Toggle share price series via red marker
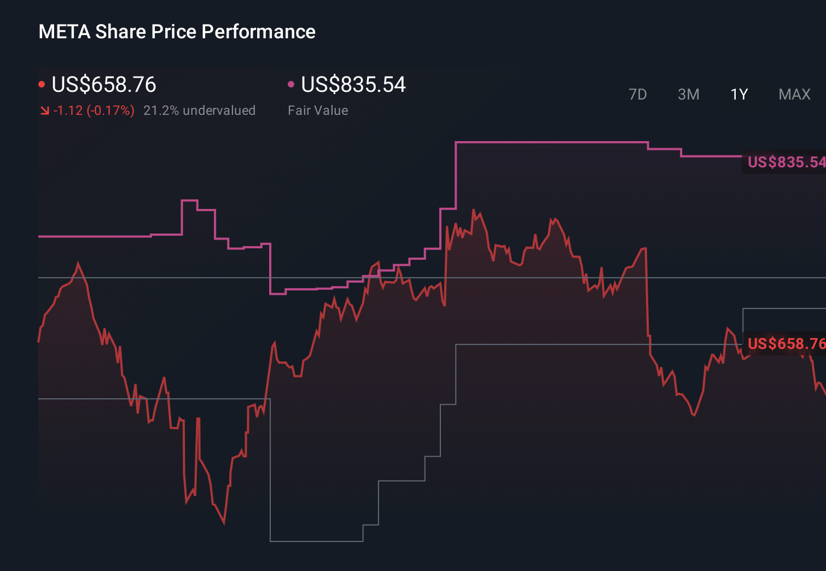The width and height of the screenshot is (826, 571). pyautogui.click(x=42, y=84)
